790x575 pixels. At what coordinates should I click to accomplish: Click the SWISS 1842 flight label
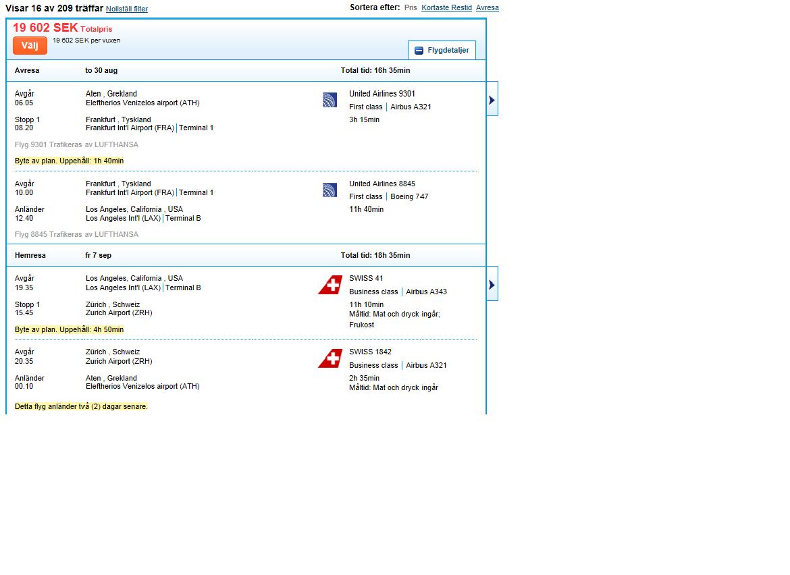tap(370, 352)
